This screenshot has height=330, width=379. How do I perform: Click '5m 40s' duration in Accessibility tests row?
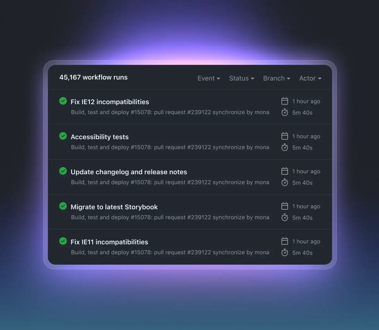pos(302,148)
